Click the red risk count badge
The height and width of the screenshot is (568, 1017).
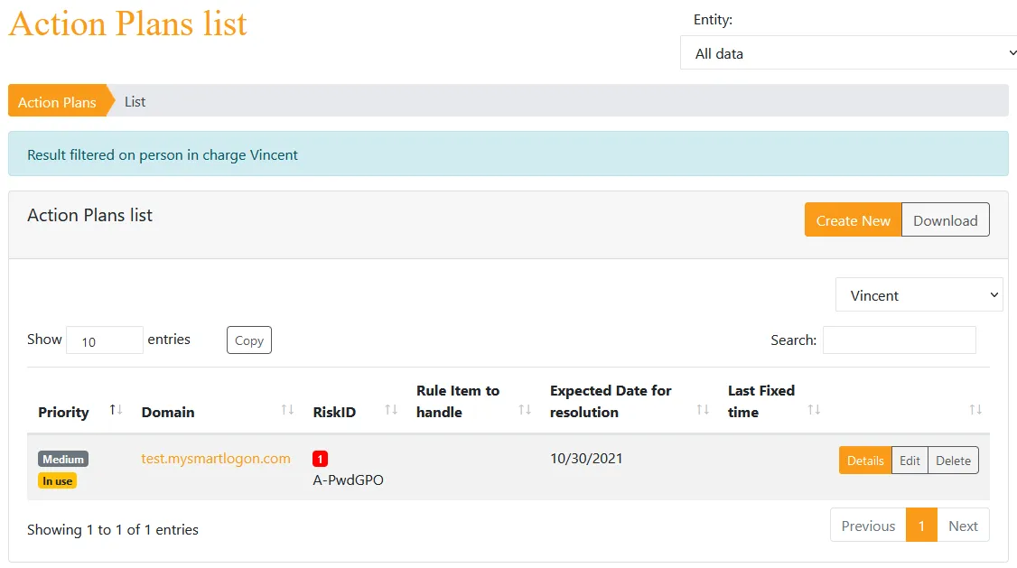pyautogui.click(x=320, y=459)
